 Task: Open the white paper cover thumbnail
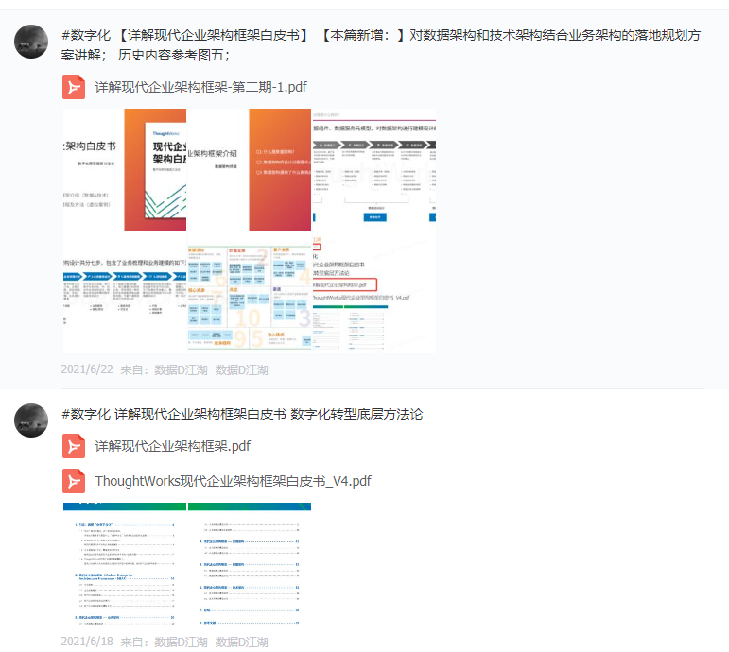click(125, 170)
